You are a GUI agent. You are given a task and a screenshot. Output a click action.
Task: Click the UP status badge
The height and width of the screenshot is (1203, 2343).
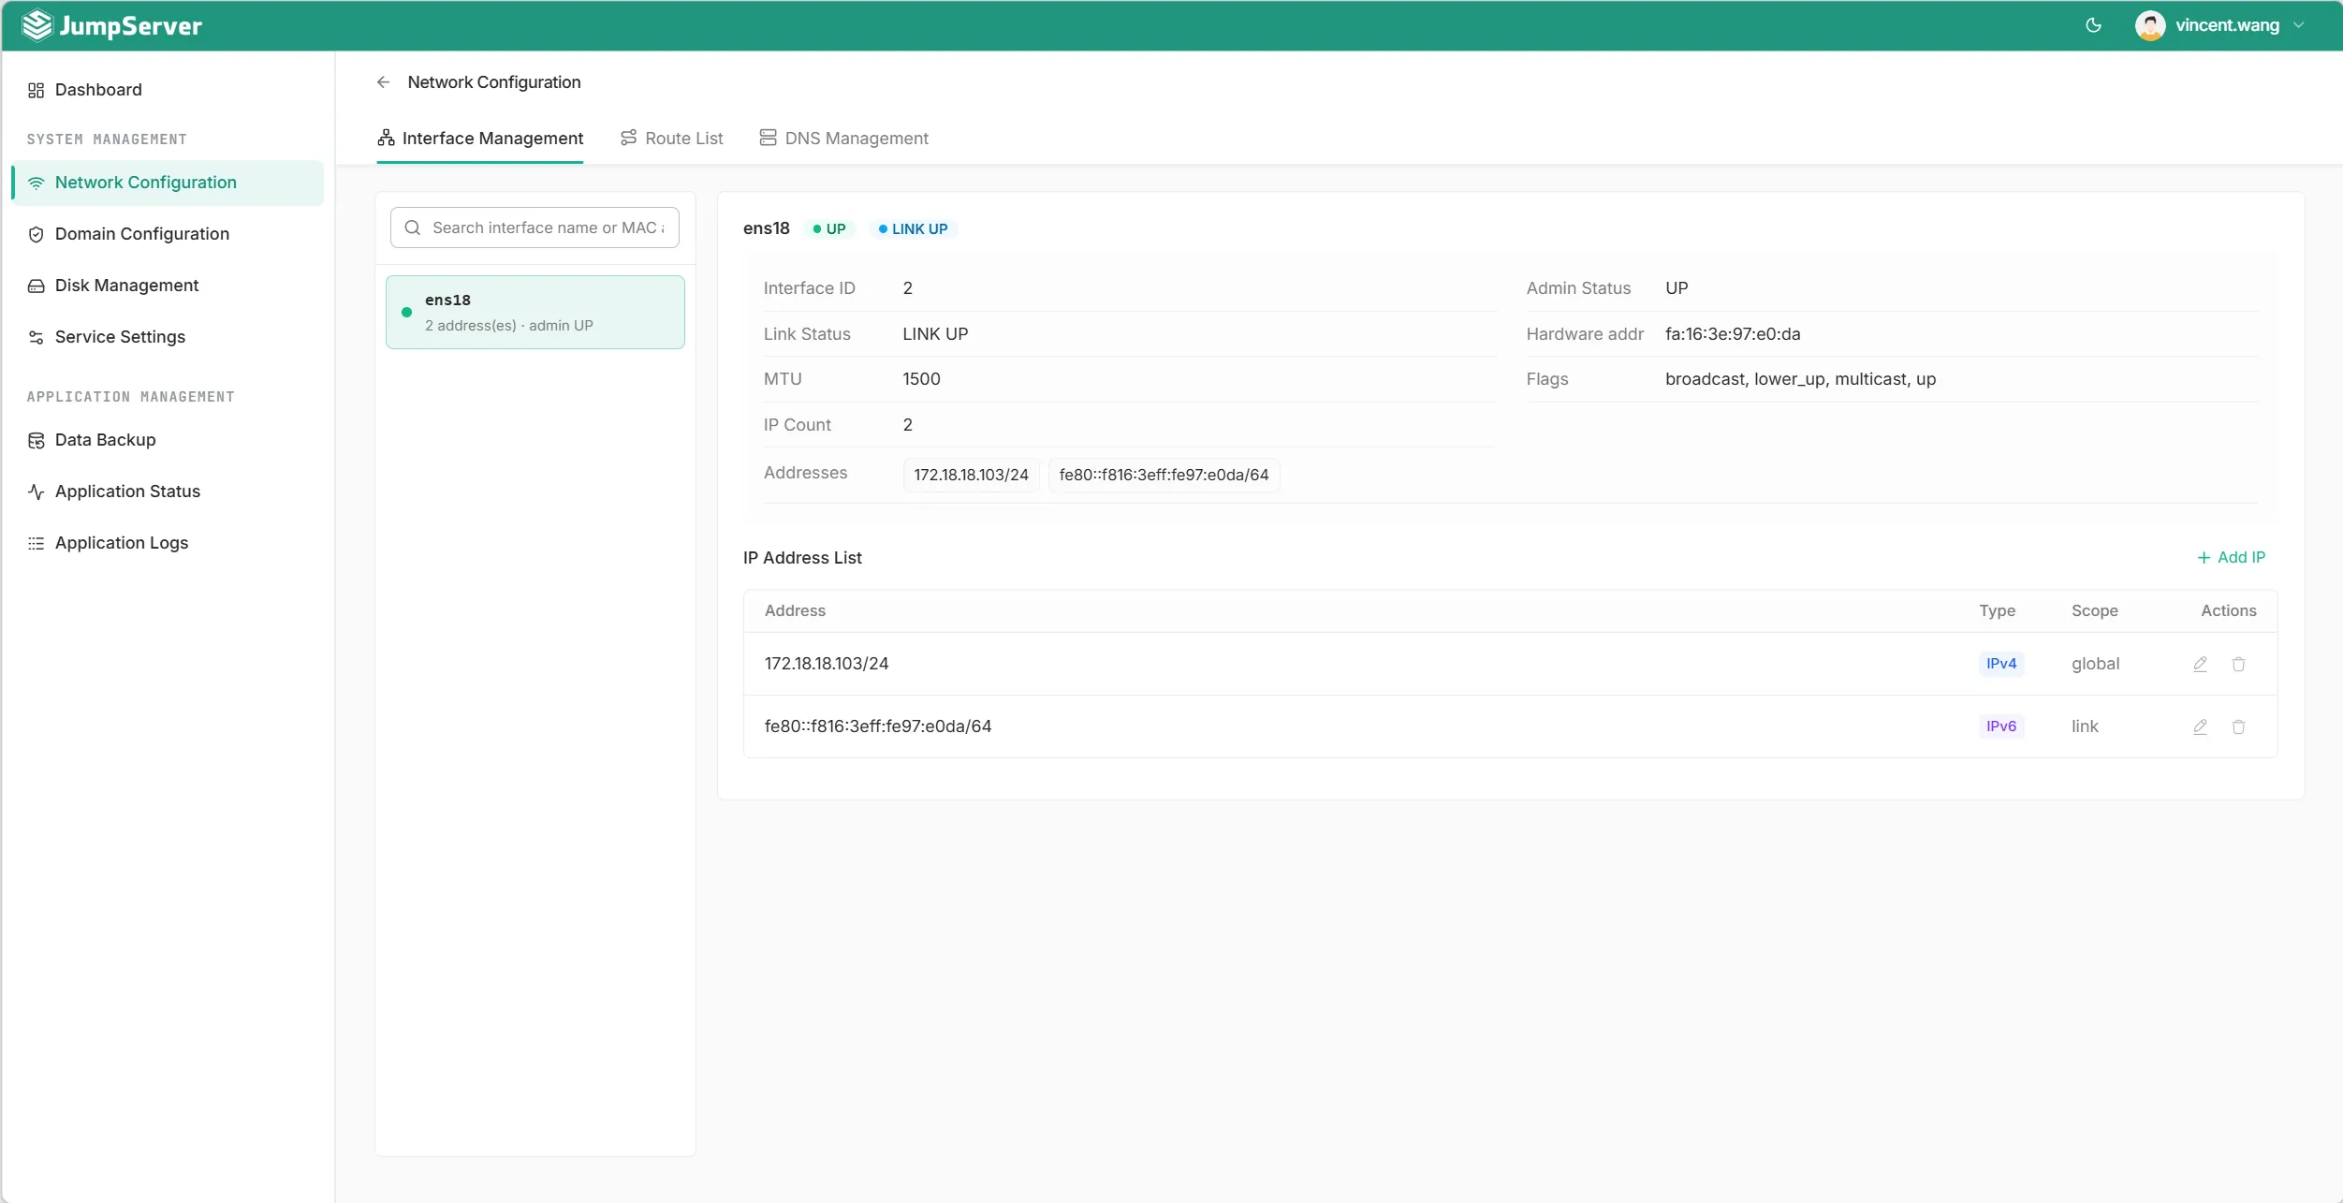point(829,229)
